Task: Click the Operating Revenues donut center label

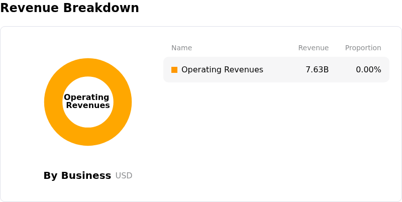Action: [x=87, y=102]
